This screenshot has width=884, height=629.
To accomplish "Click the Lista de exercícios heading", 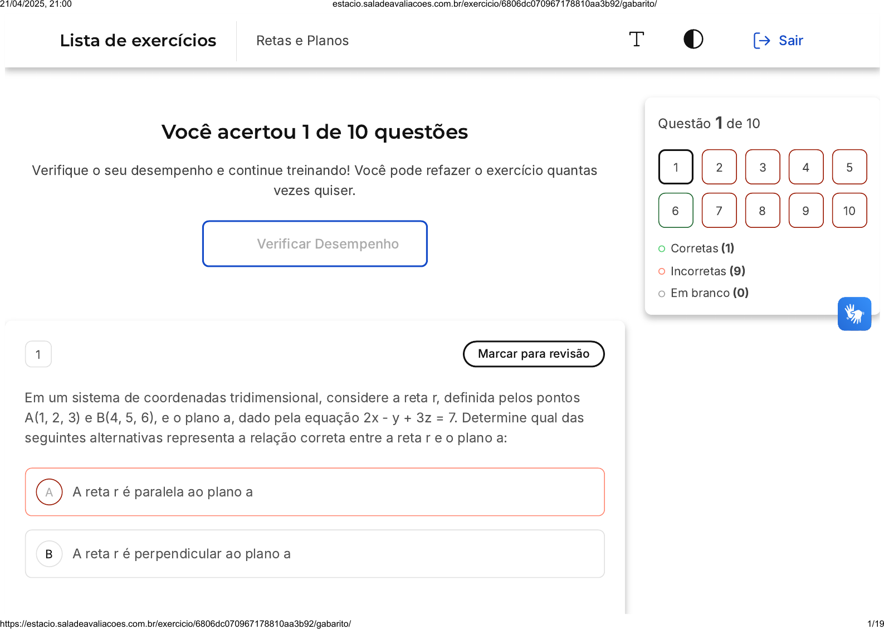I will pos(138,41).
